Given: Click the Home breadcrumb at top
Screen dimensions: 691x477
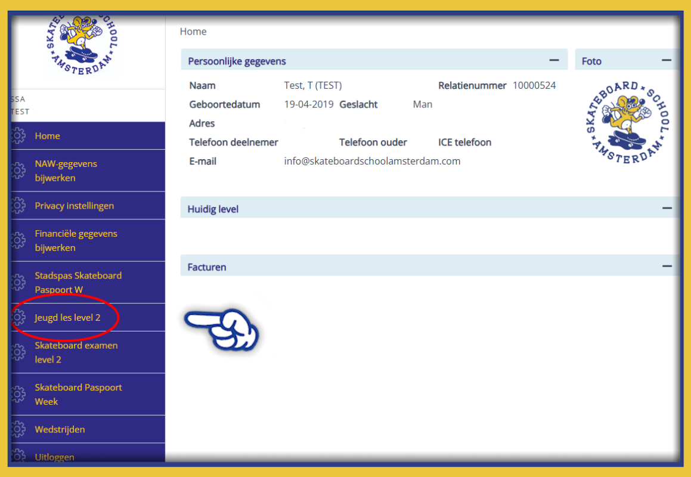Looking at the screenshot, I should click(193, 32).
